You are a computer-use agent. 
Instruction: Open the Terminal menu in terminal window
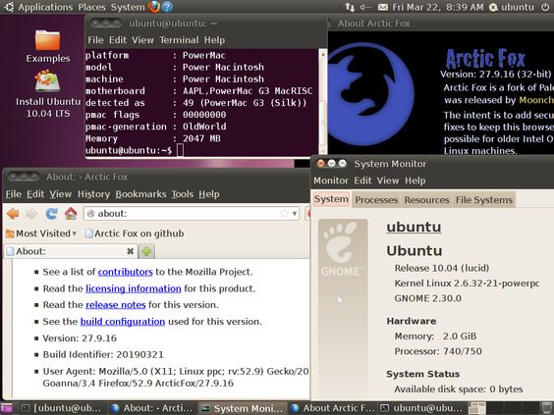tap(179, 40)
